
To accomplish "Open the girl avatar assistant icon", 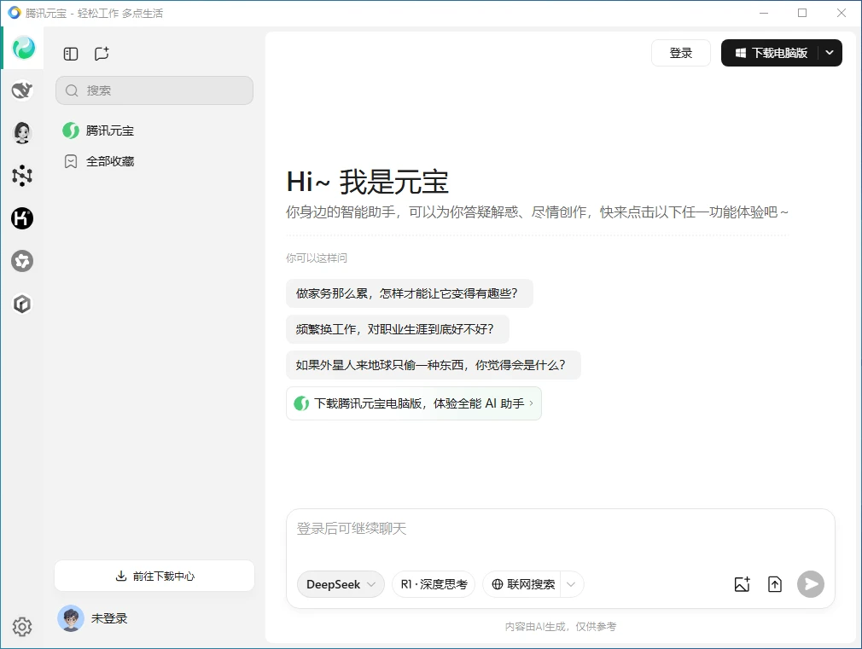I will tap(22, 132).
